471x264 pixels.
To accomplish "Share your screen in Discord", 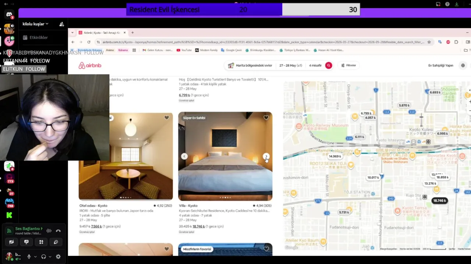I will (x=26, y=242).
